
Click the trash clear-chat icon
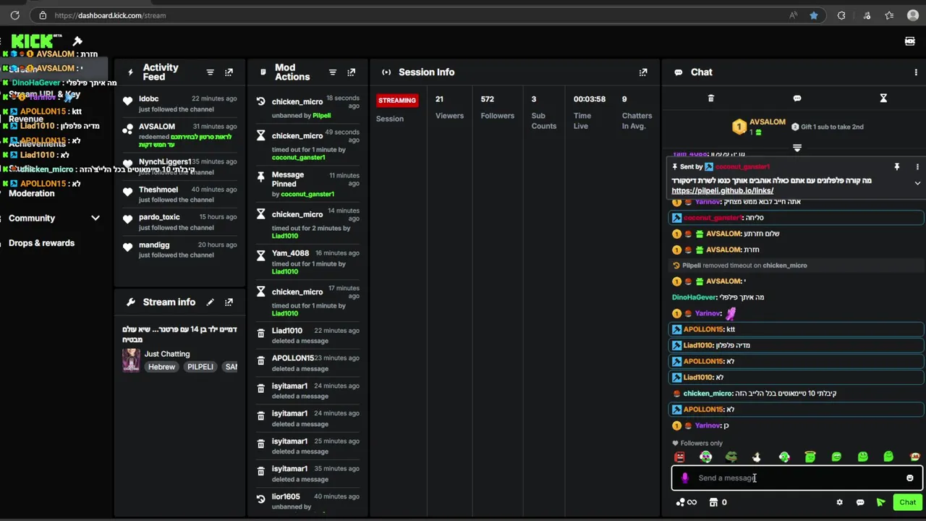point(710,98)
